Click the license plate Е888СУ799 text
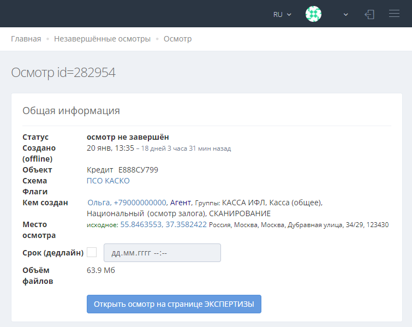This screenshot has height=327, width=412. pos(138,170)
